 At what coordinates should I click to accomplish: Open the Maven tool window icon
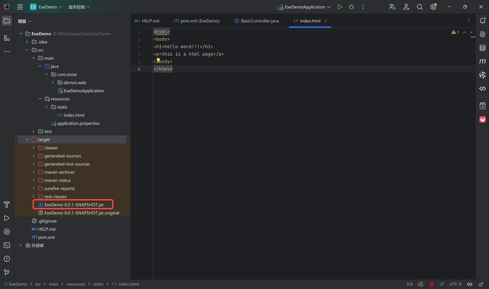(482, 61)
